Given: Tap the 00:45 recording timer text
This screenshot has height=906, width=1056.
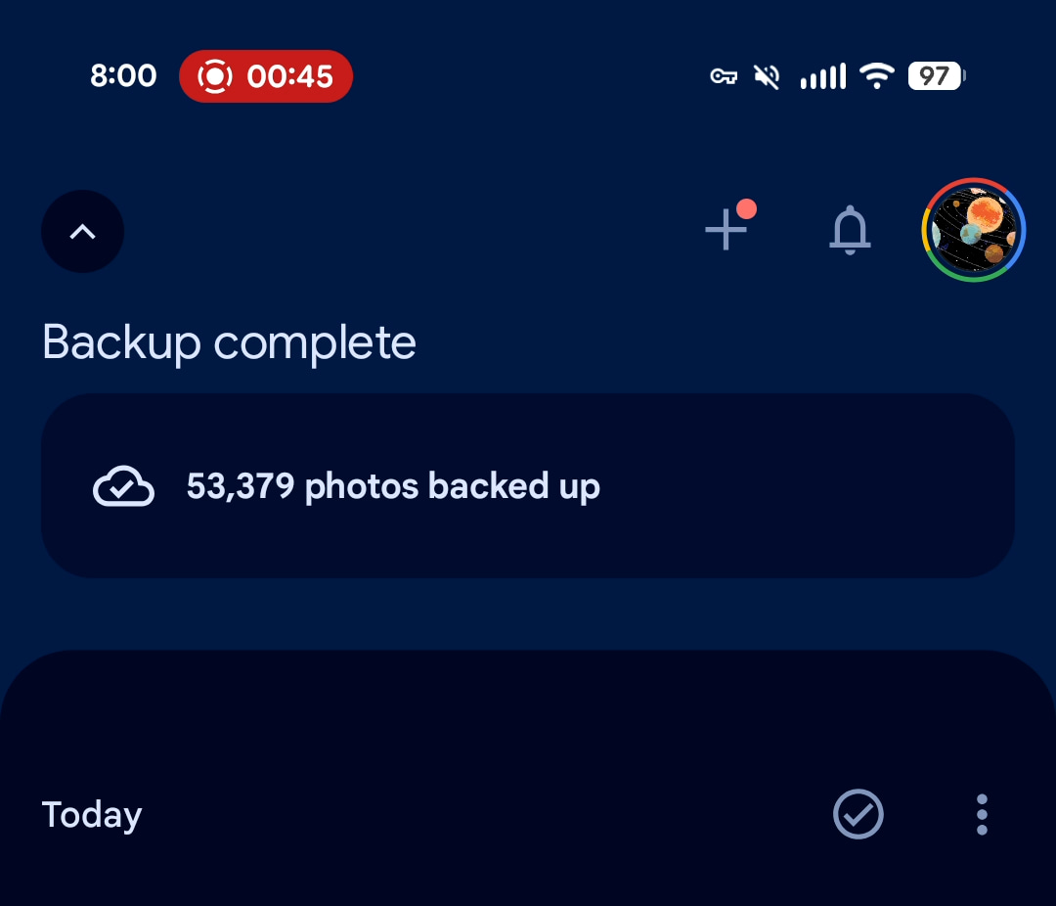Looking at the screenshot, I should [x=289, y=76].
